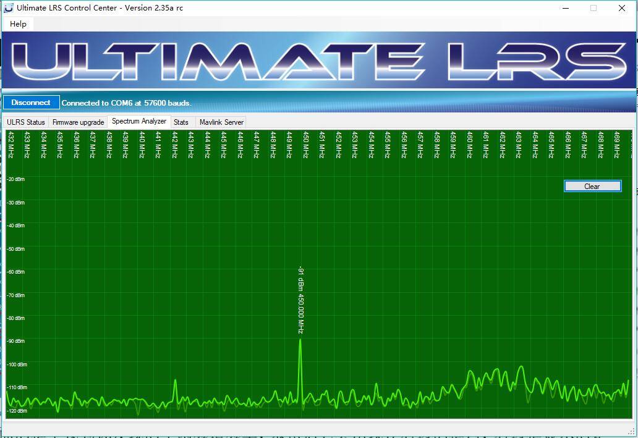Click the -60 dBm axis label

[x=16, y=272]
